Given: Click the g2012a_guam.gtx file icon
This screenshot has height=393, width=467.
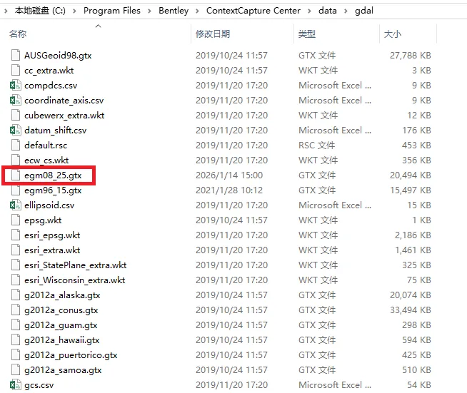Looking at the screenshot, I should 16,325.
